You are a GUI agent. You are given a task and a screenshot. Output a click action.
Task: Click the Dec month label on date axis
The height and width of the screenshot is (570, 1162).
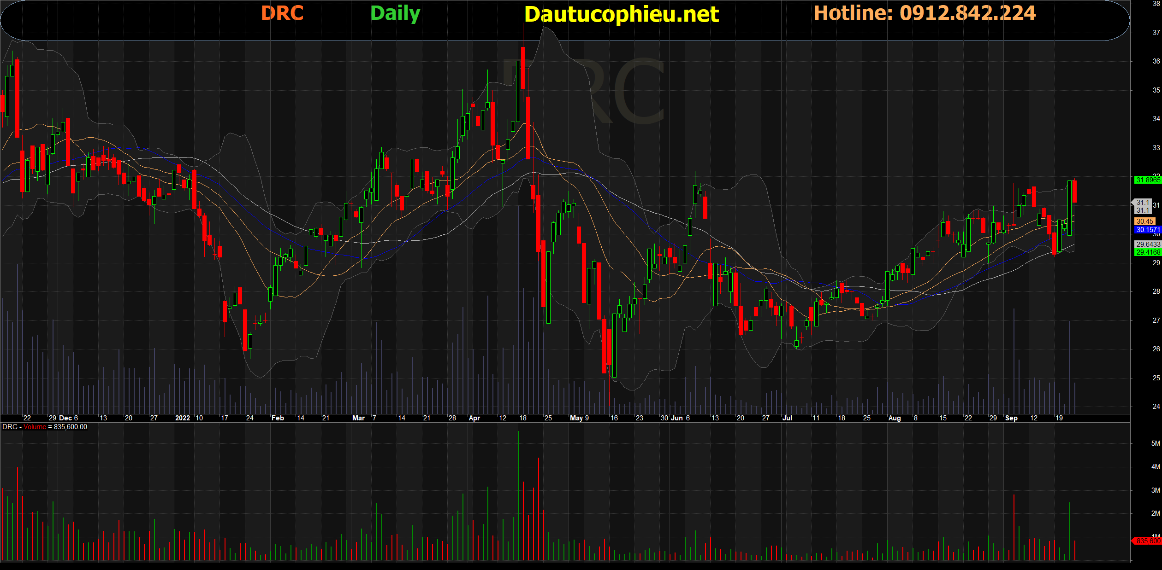pos(65,418)
